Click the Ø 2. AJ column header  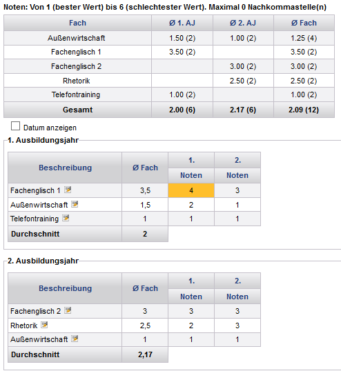[x=243, y=23]
